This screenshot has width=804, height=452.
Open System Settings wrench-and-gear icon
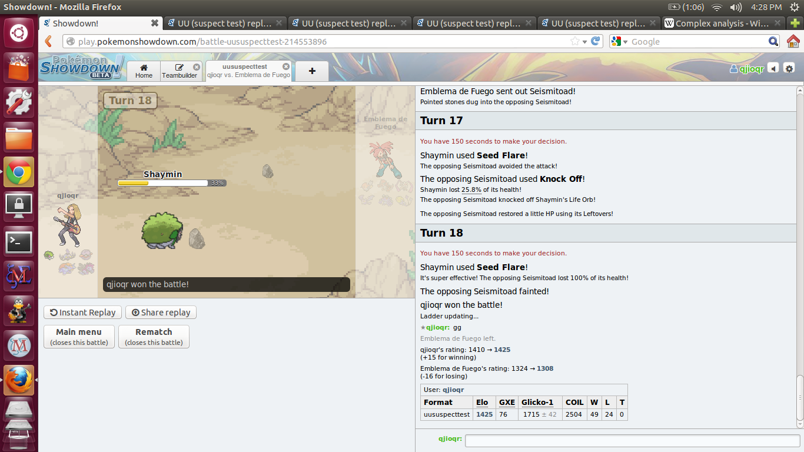pos(19,102)
